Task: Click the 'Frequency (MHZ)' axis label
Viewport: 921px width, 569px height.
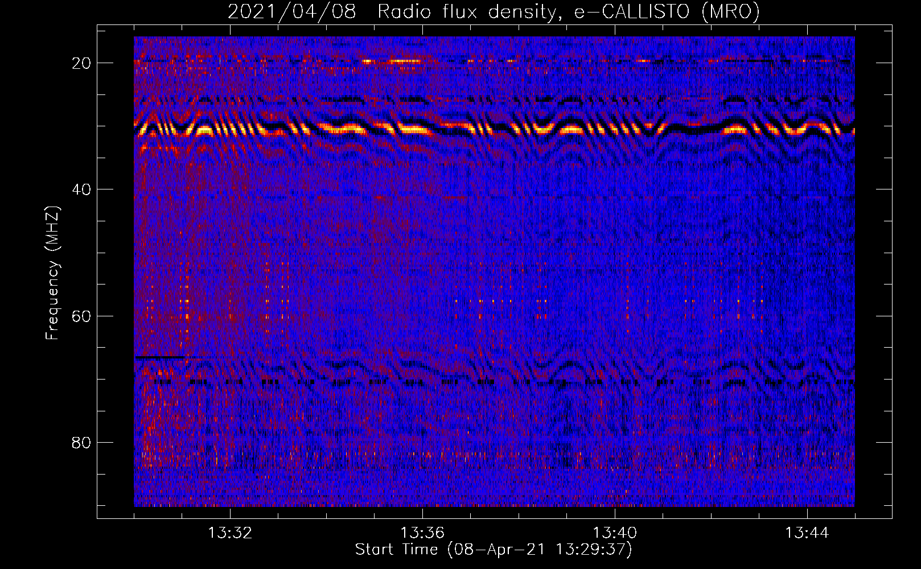Action: 52,273
